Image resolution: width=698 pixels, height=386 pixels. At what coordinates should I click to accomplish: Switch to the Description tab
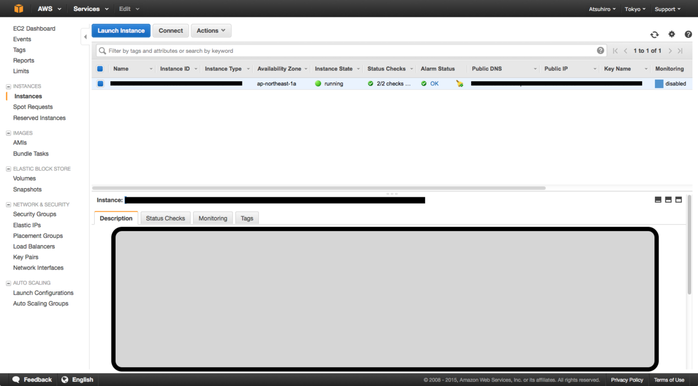pyautogui.click(x=116, y=218)
